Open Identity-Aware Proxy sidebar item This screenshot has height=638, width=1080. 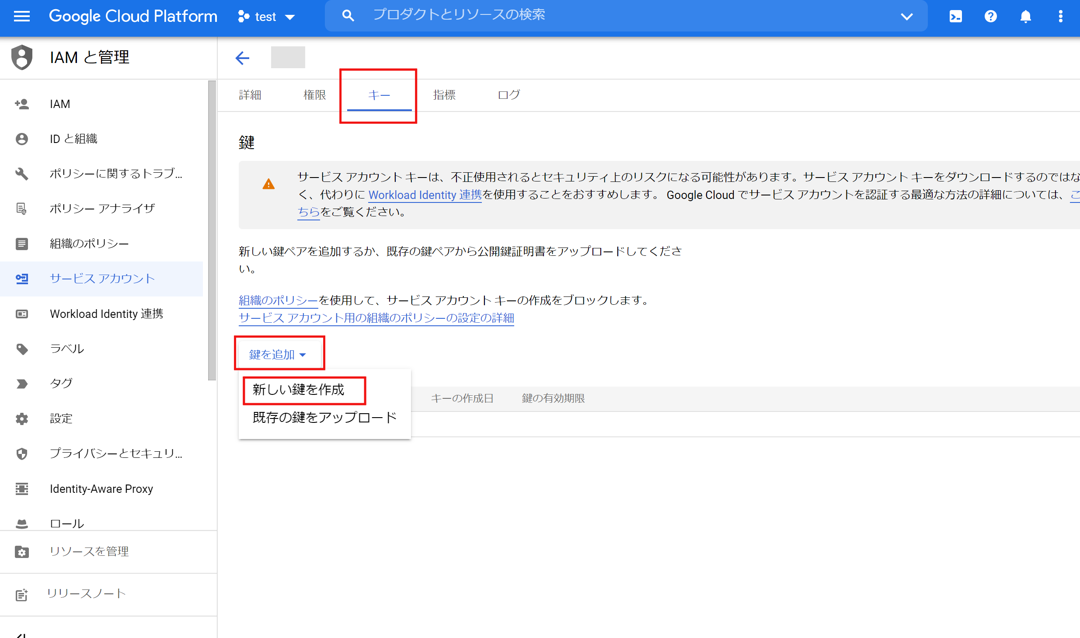pos(101,489)
